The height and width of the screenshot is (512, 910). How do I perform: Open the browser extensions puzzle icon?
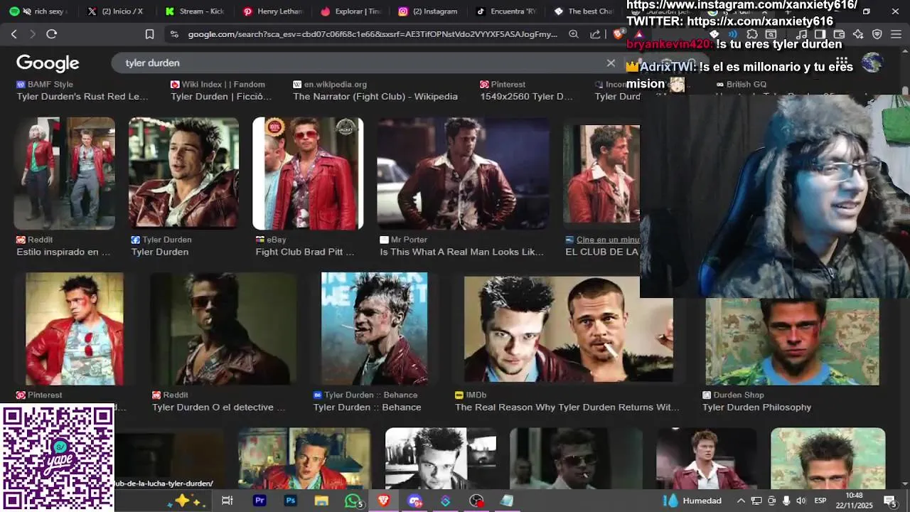752,34
